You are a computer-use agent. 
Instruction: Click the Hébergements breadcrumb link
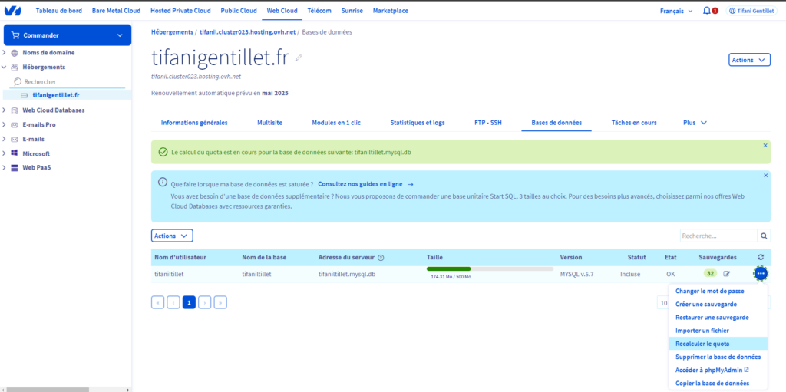tap(172, 31)
